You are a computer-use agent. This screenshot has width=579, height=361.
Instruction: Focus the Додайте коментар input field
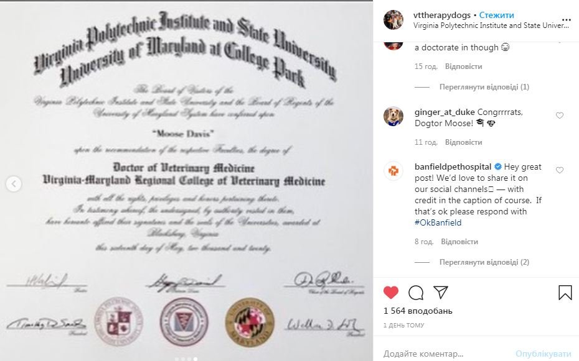[445, 354]
